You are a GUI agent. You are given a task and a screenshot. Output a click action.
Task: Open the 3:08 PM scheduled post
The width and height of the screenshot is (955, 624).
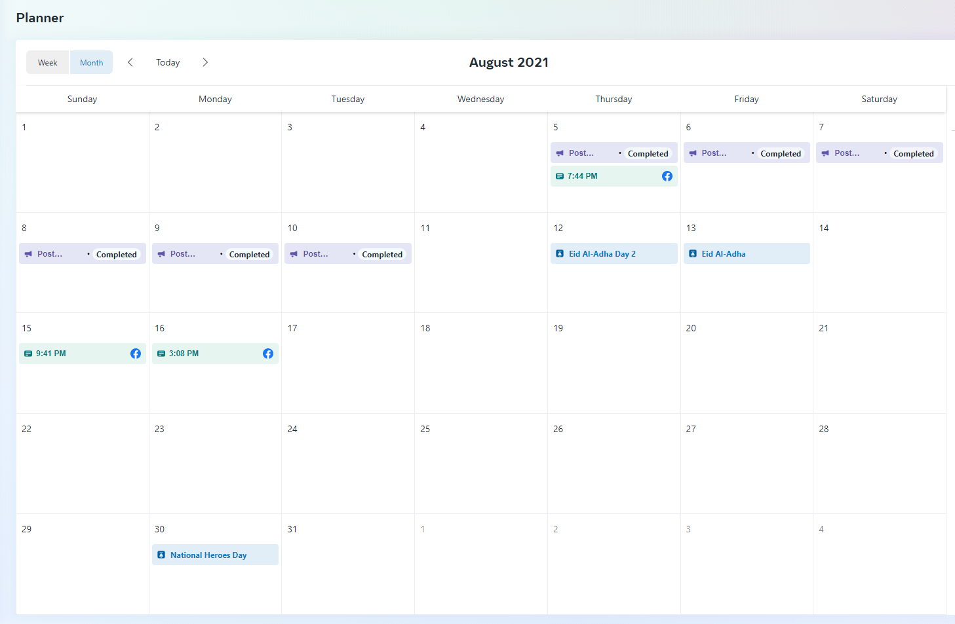point(215,354)
